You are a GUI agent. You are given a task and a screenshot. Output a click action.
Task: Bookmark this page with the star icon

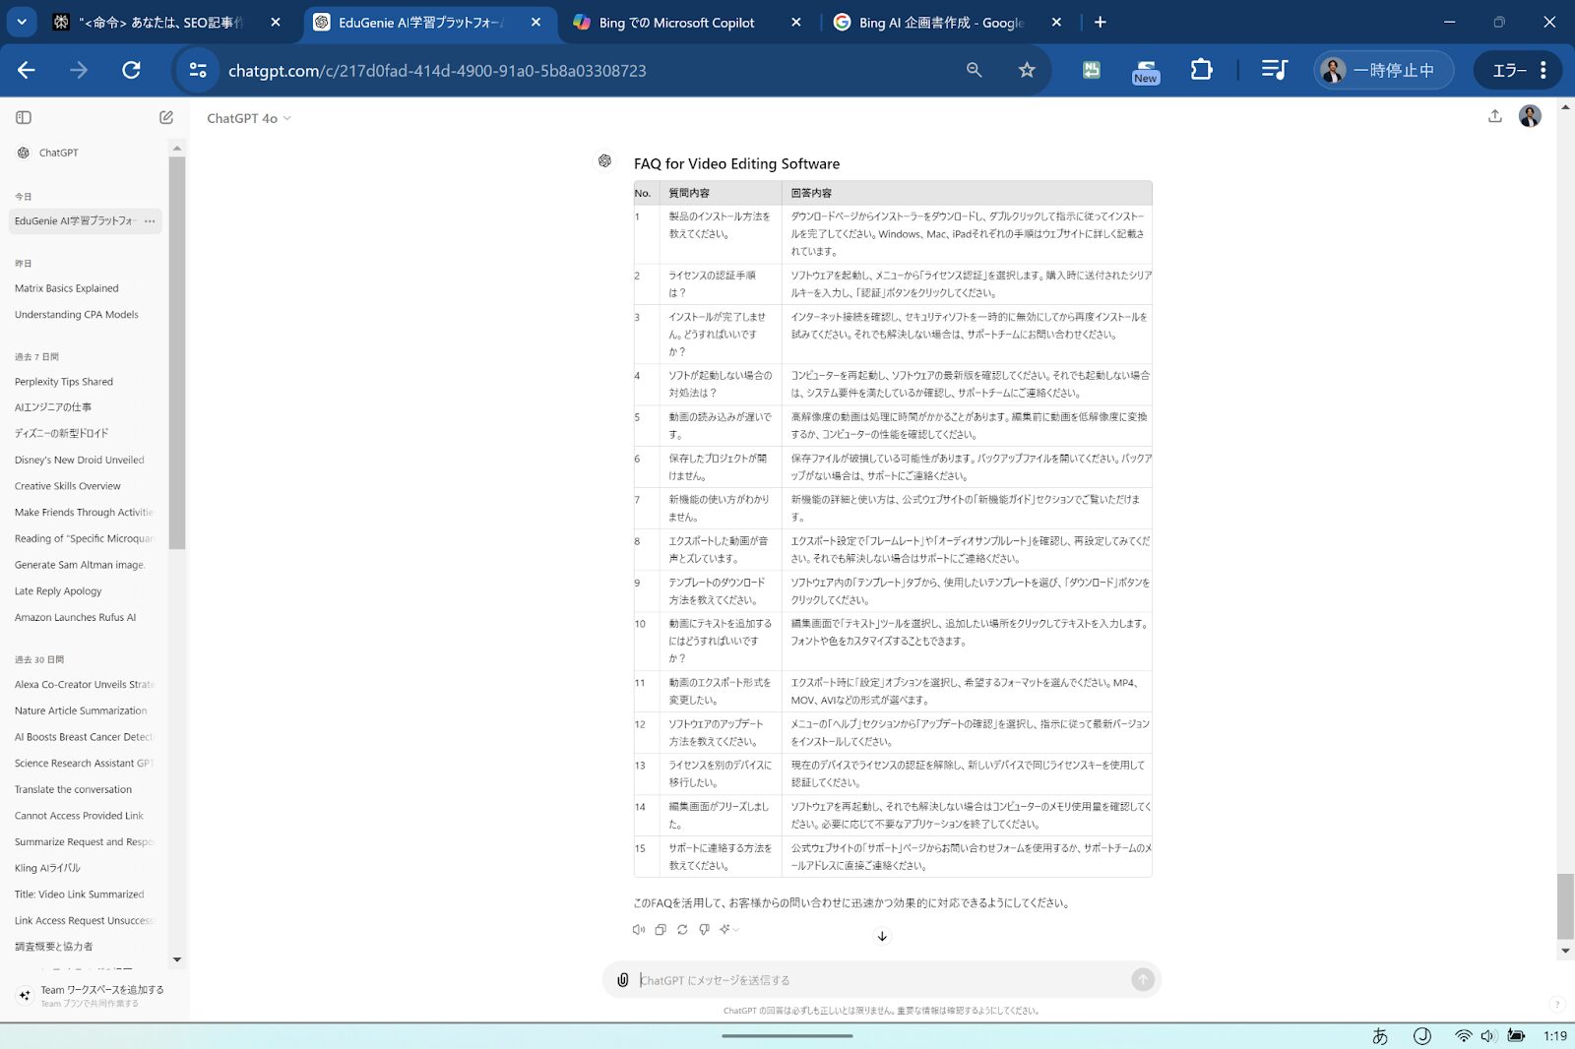point(1027,70)
